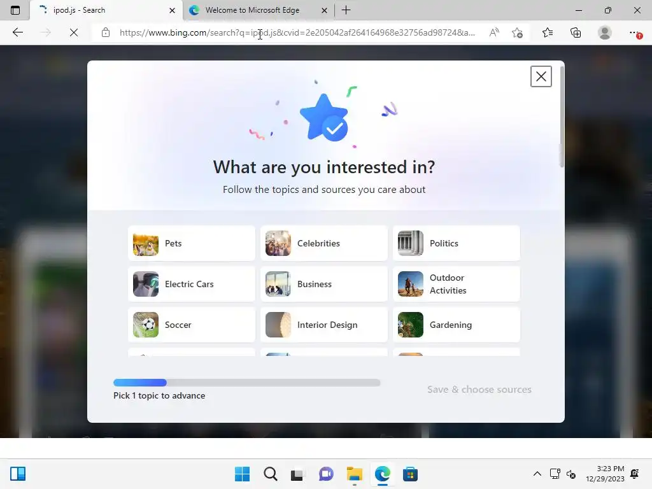Open the Collections icon

(576, 32)
